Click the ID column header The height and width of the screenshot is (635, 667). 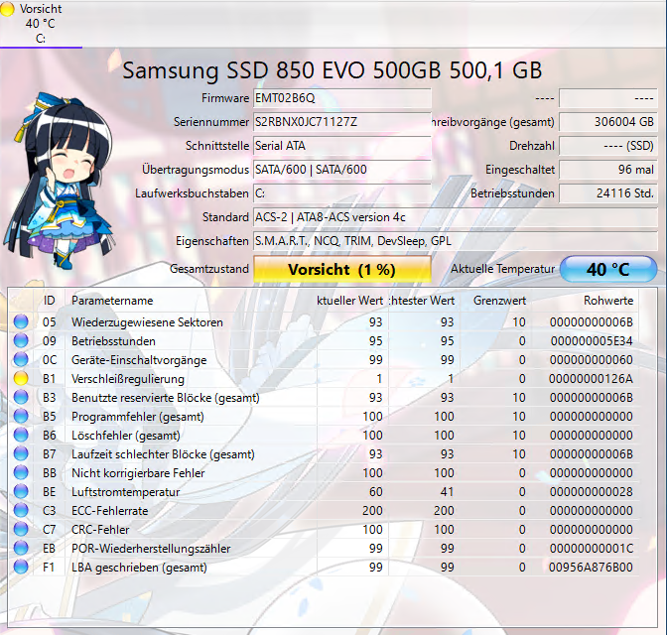(50, 301)
